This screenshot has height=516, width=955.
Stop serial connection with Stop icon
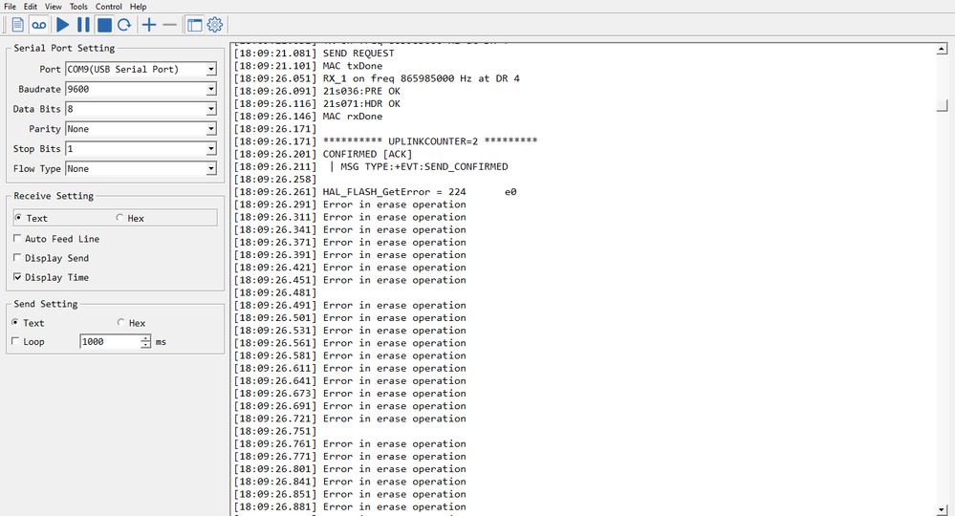pyautogui.click(x=104, y=25)
